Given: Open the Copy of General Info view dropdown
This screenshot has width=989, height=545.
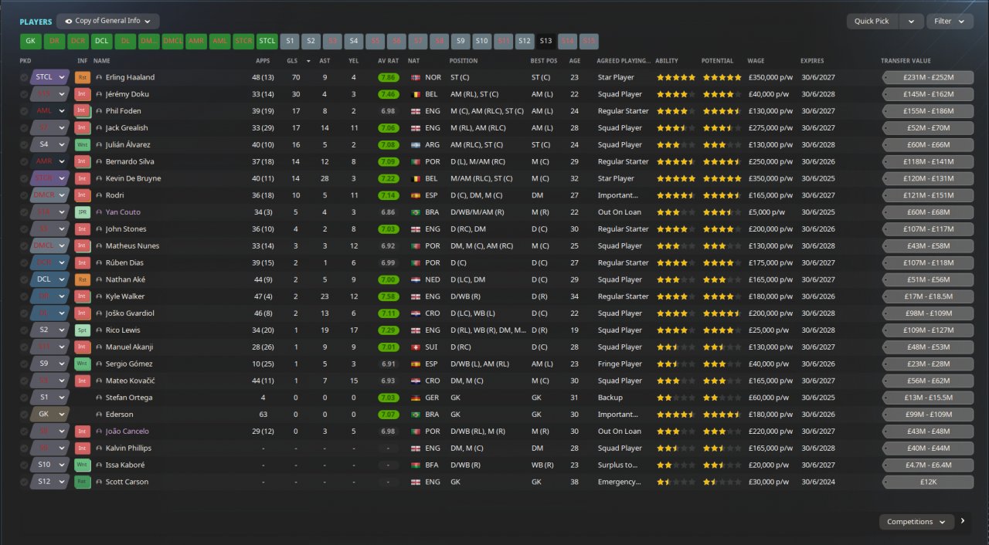Looking at the screenshot, I should [108, 22].
